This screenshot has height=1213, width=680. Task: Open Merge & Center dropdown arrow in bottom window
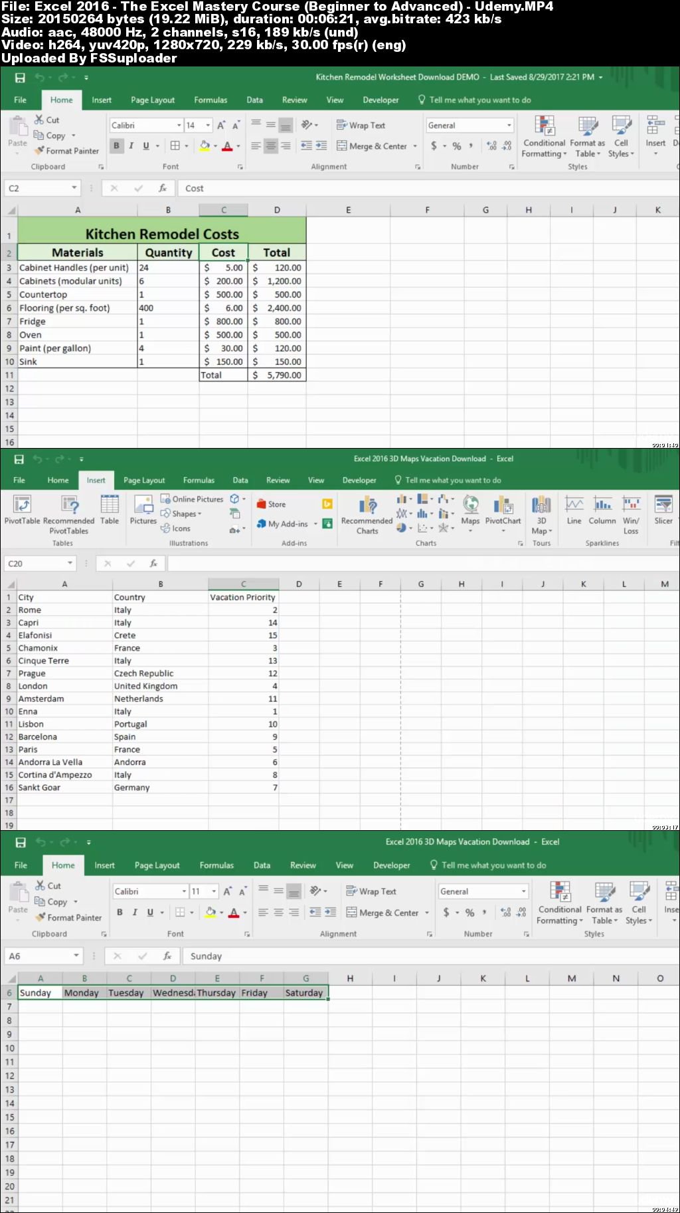coord(426,913)
